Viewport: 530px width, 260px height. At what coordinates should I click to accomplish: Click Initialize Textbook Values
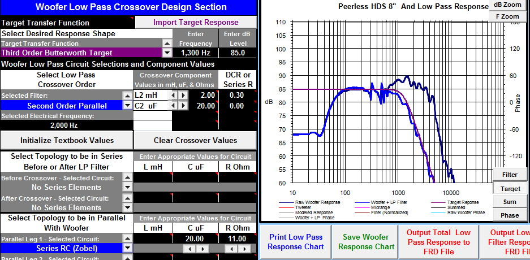click(x=67, y=141)
